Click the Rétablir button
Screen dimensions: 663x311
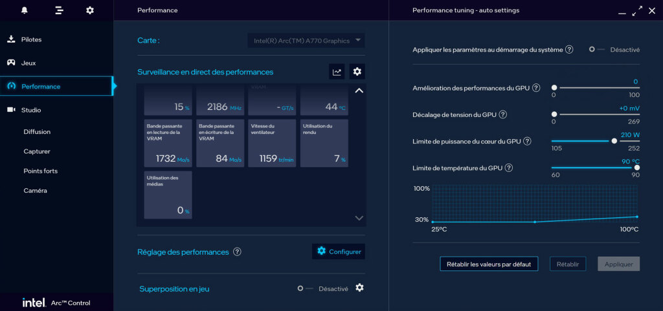pos(568,264)
